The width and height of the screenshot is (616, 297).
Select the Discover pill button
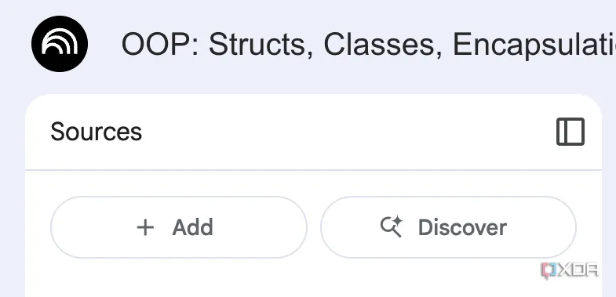coord(448,227)
